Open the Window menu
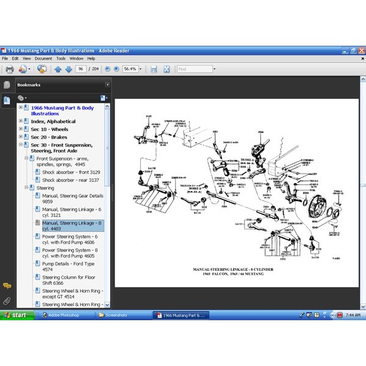The width and height of the screenshot is (366, 366). pyautogui.click(x=76, y=59)
